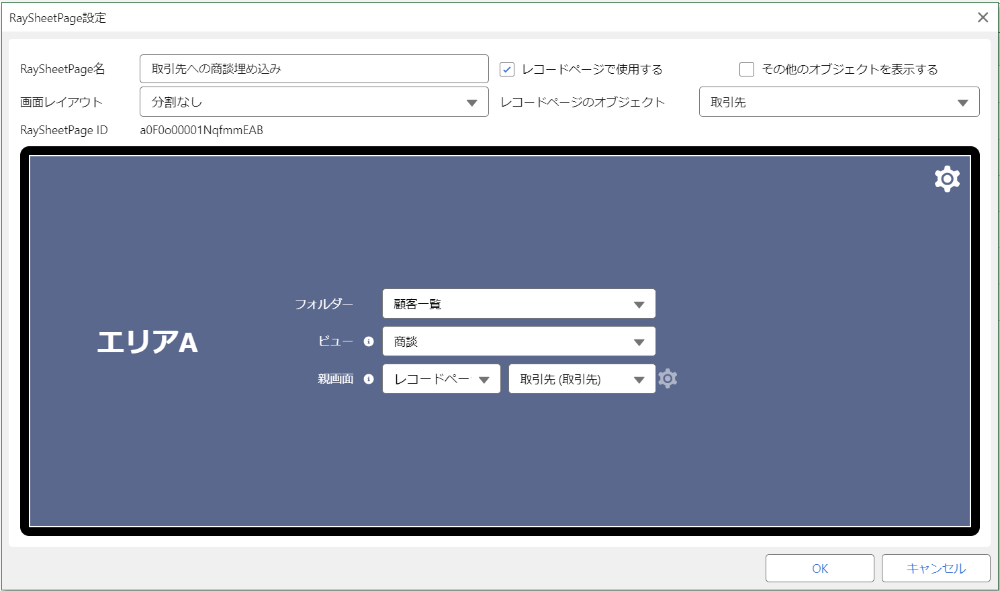This screenshot has height=591, width=1000.
Task: Open 親画面 dropdown showing レコードペー
Action: [x=441, y=379]
